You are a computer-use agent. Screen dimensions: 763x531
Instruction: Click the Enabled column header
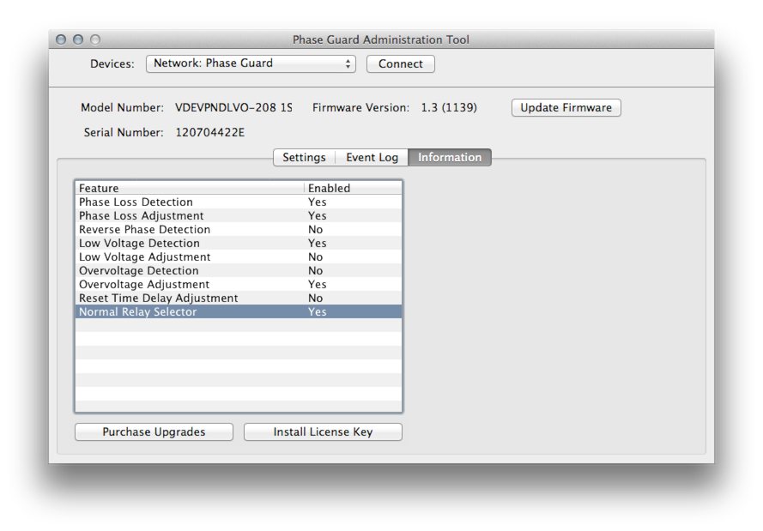point(354,188)
